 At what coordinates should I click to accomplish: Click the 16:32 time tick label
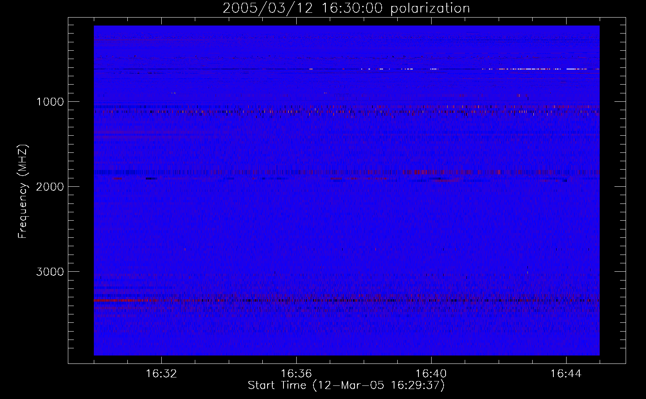pos(161,374)
